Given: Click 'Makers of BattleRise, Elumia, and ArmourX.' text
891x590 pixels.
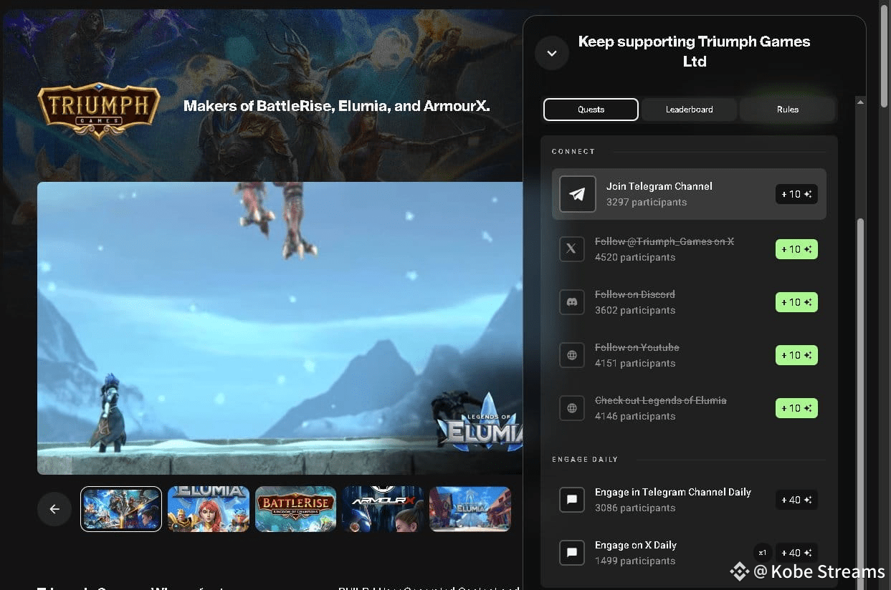Looking at the screenshot, I should coord(337,106).
